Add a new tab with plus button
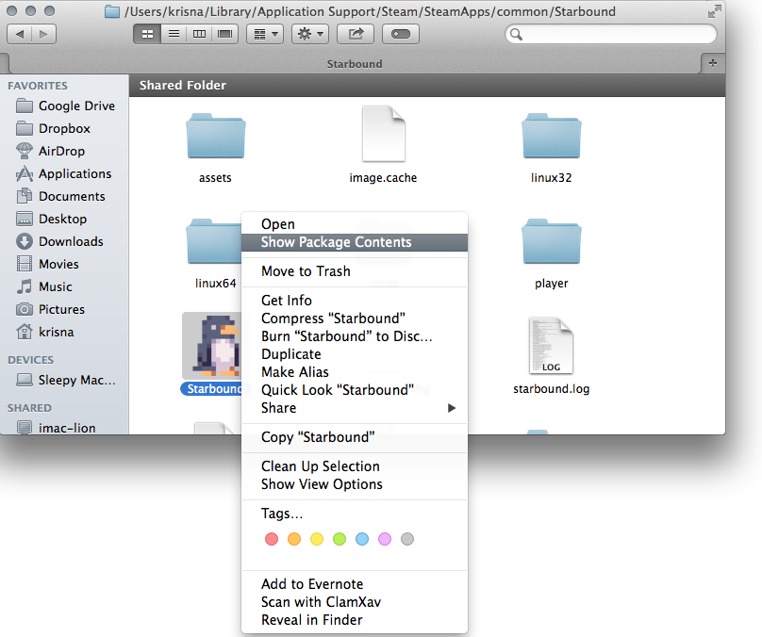This screenshot has height=637, width=762. click(712, 63)
